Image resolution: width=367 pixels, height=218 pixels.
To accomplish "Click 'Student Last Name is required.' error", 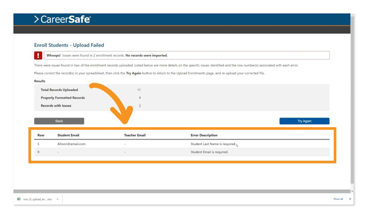I will pyautogui.click(x=213, y=144).
